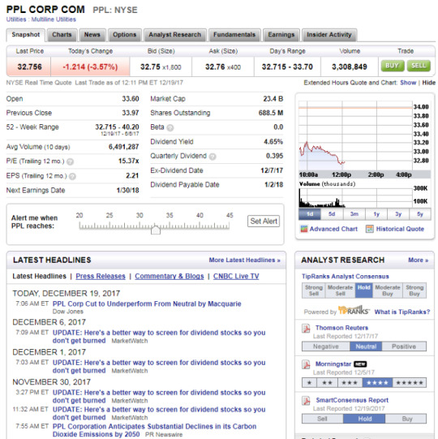Click the intraday price chart
Viewport: 438px width, 439px height.
pyautogui.click(x=355, y=136)
